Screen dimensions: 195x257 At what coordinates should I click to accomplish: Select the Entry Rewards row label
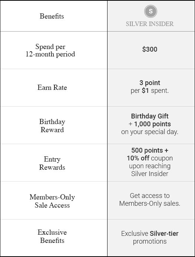pos(52,163)
